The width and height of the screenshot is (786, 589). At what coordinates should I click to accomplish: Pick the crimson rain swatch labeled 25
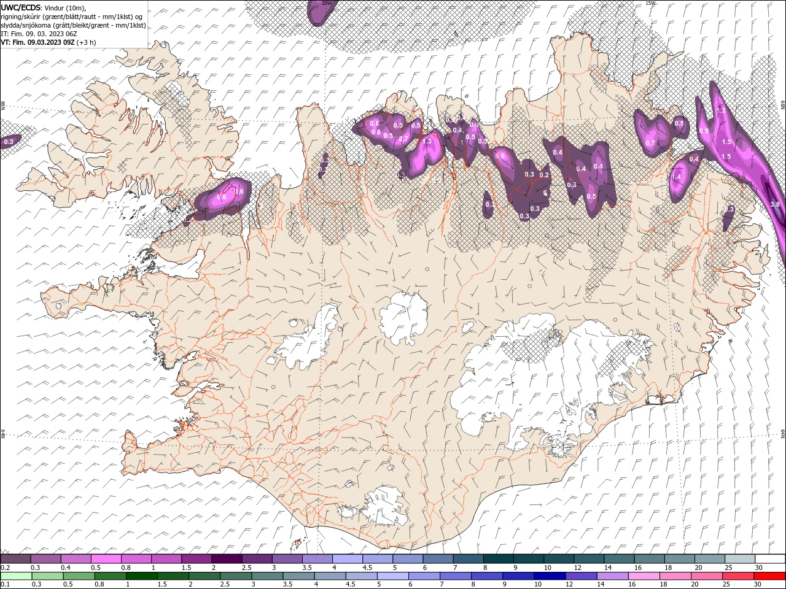(737, 576)
